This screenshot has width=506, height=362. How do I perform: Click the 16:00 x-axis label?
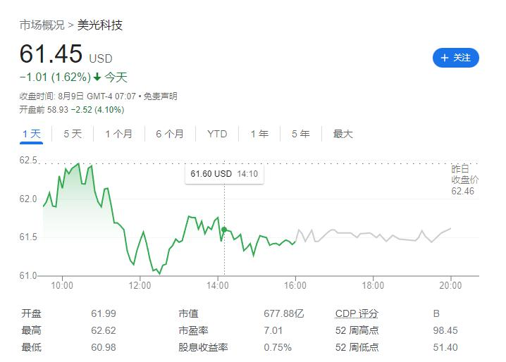click(295, 285)
